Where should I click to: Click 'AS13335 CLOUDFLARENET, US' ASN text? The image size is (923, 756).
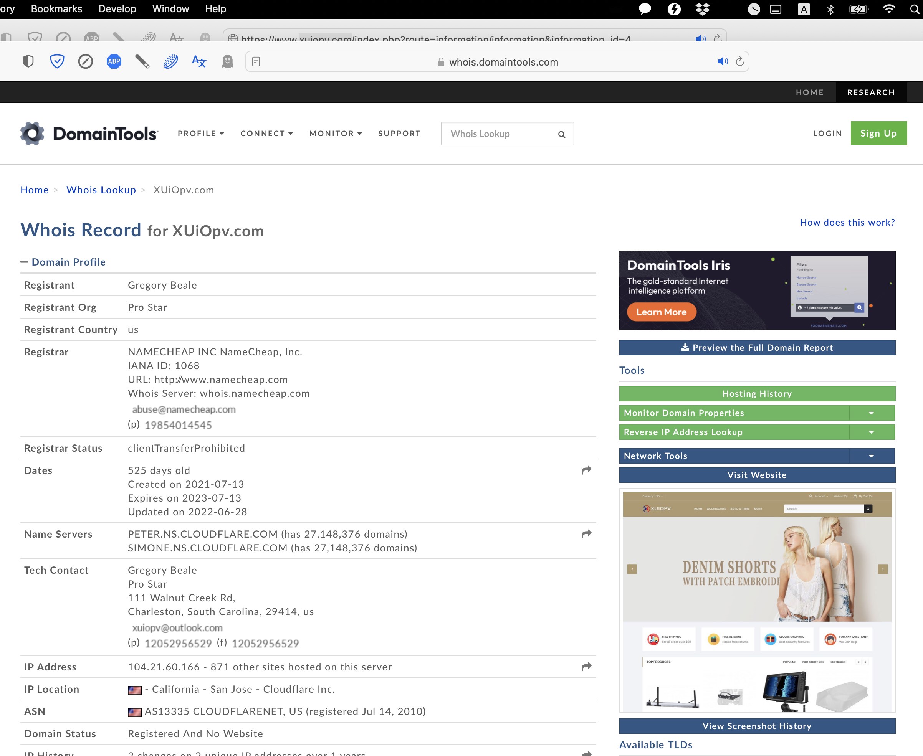pos(223,711)
